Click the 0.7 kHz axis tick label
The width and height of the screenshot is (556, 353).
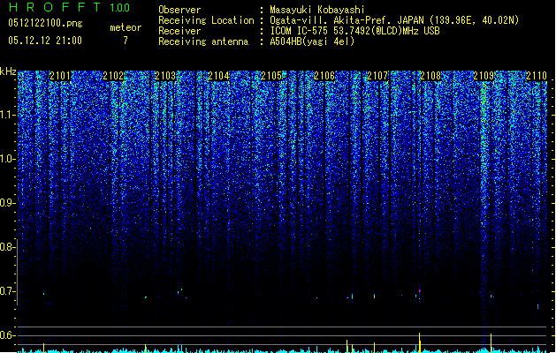click(8, 291)
